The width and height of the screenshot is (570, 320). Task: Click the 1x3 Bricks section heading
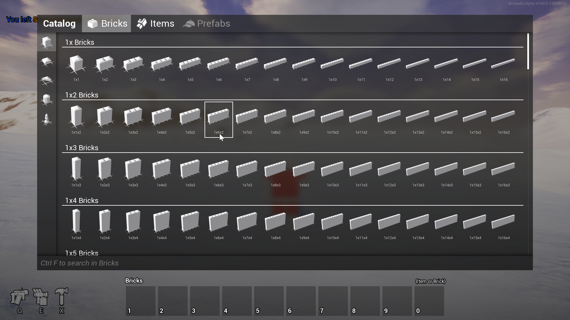pos(82,148)
